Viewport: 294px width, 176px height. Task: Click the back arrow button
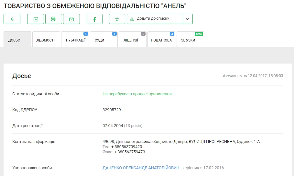click(x=12, y=19)
